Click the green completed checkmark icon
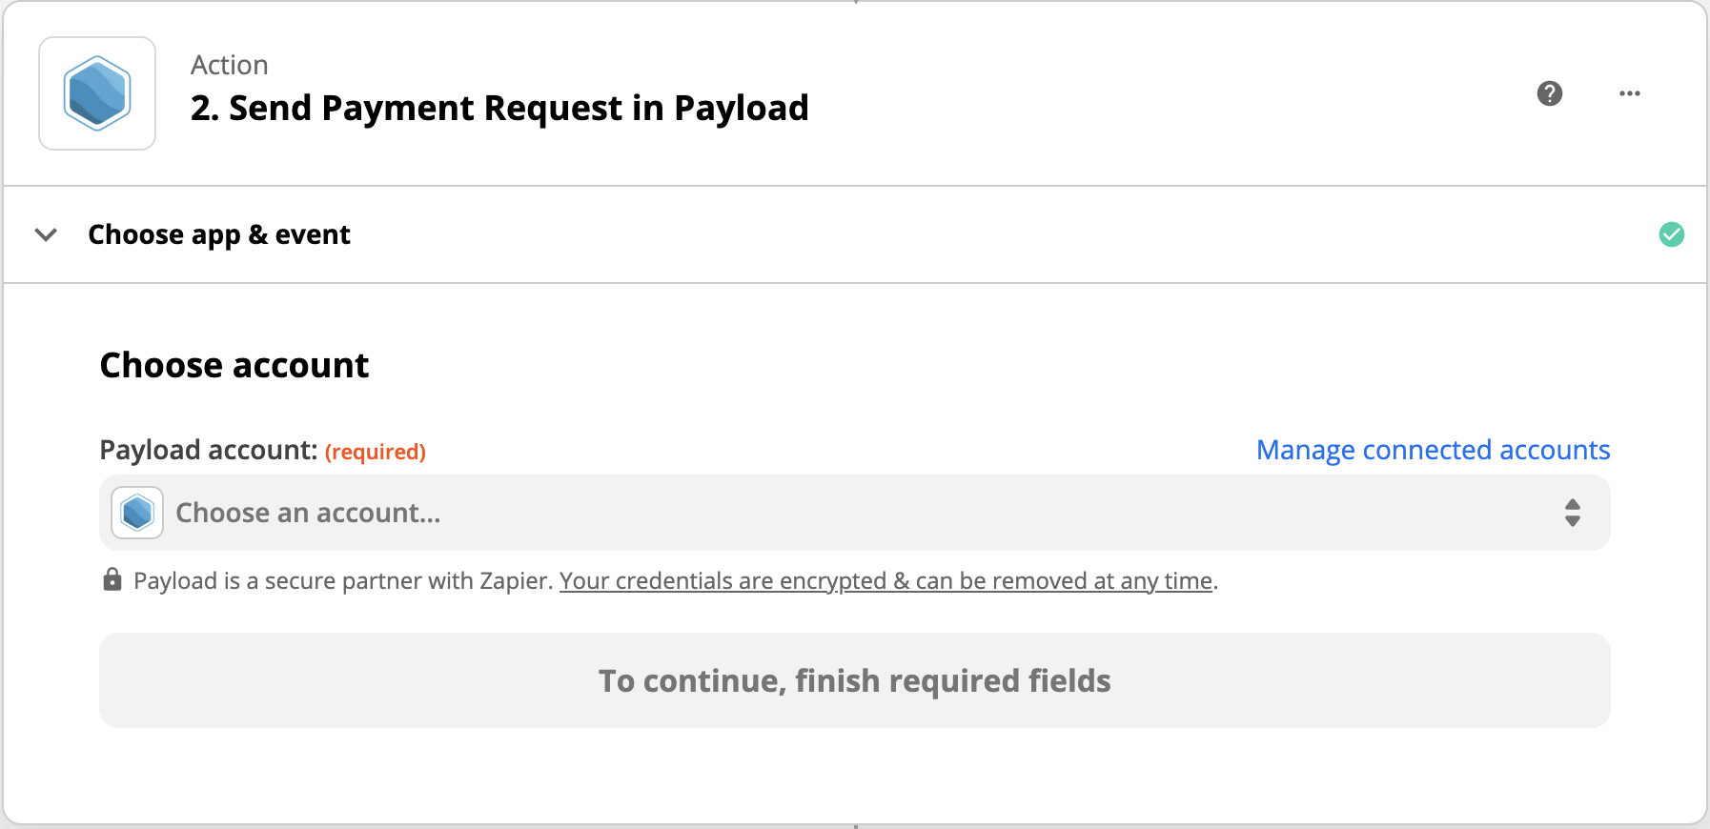Screen dimensions: 1710x829 tap(1672, 234)
